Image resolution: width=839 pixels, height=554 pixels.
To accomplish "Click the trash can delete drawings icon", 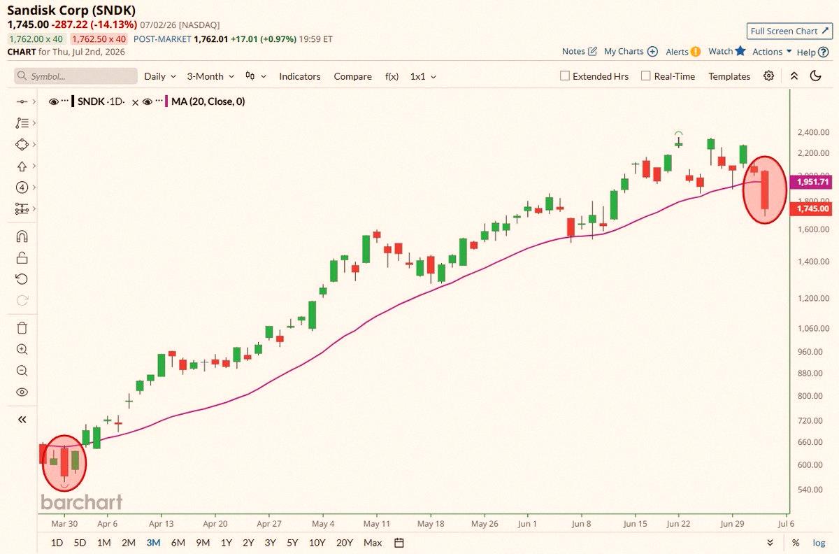I will [x=22, y=328].
